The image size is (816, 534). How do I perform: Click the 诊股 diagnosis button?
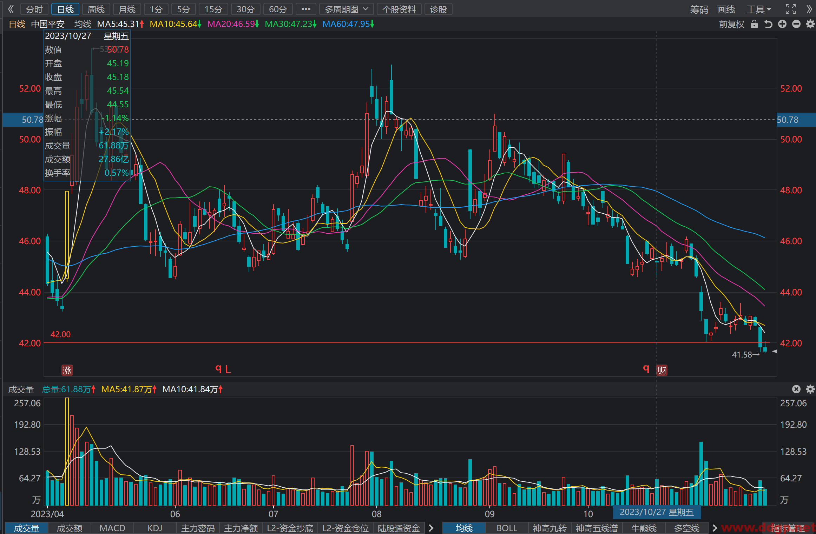point(438,9)
